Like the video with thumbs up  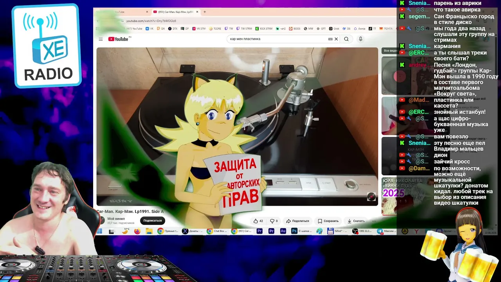tap(258, 221)
